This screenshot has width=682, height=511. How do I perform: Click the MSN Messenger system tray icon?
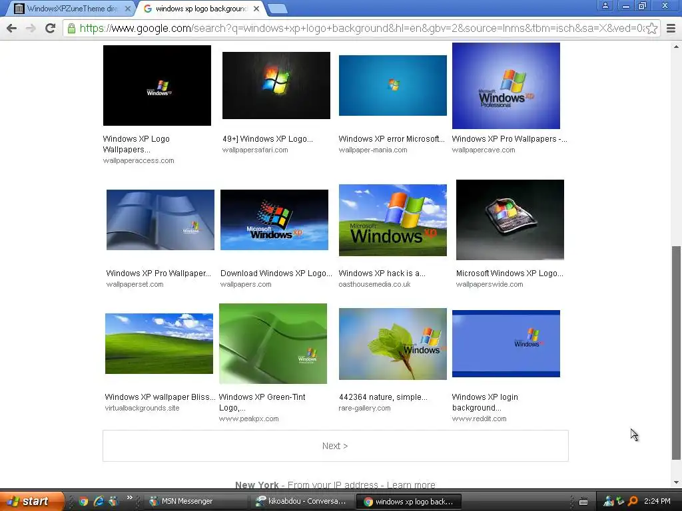[x=609, y=502]
